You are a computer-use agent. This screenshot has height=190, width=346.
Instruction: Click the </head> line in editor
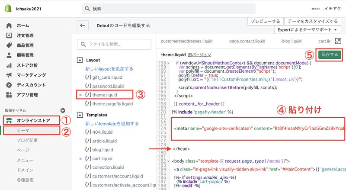(181, 149)
